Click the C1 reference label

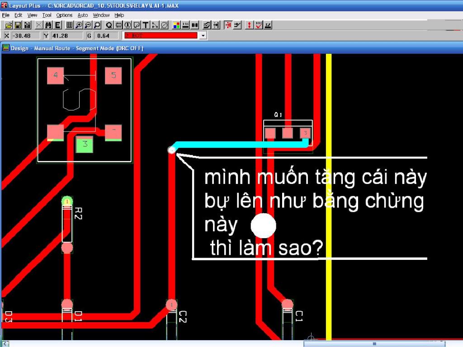299,316
